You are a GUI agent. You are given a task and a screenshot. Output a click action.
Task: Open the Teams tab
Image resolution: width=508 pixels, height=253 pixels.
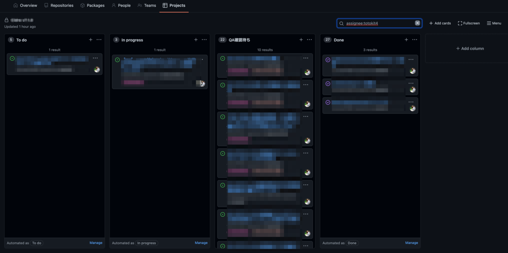click(x=147, y=5)
